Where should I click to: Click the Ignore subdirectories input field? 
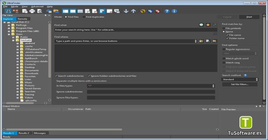click(151, 92)
